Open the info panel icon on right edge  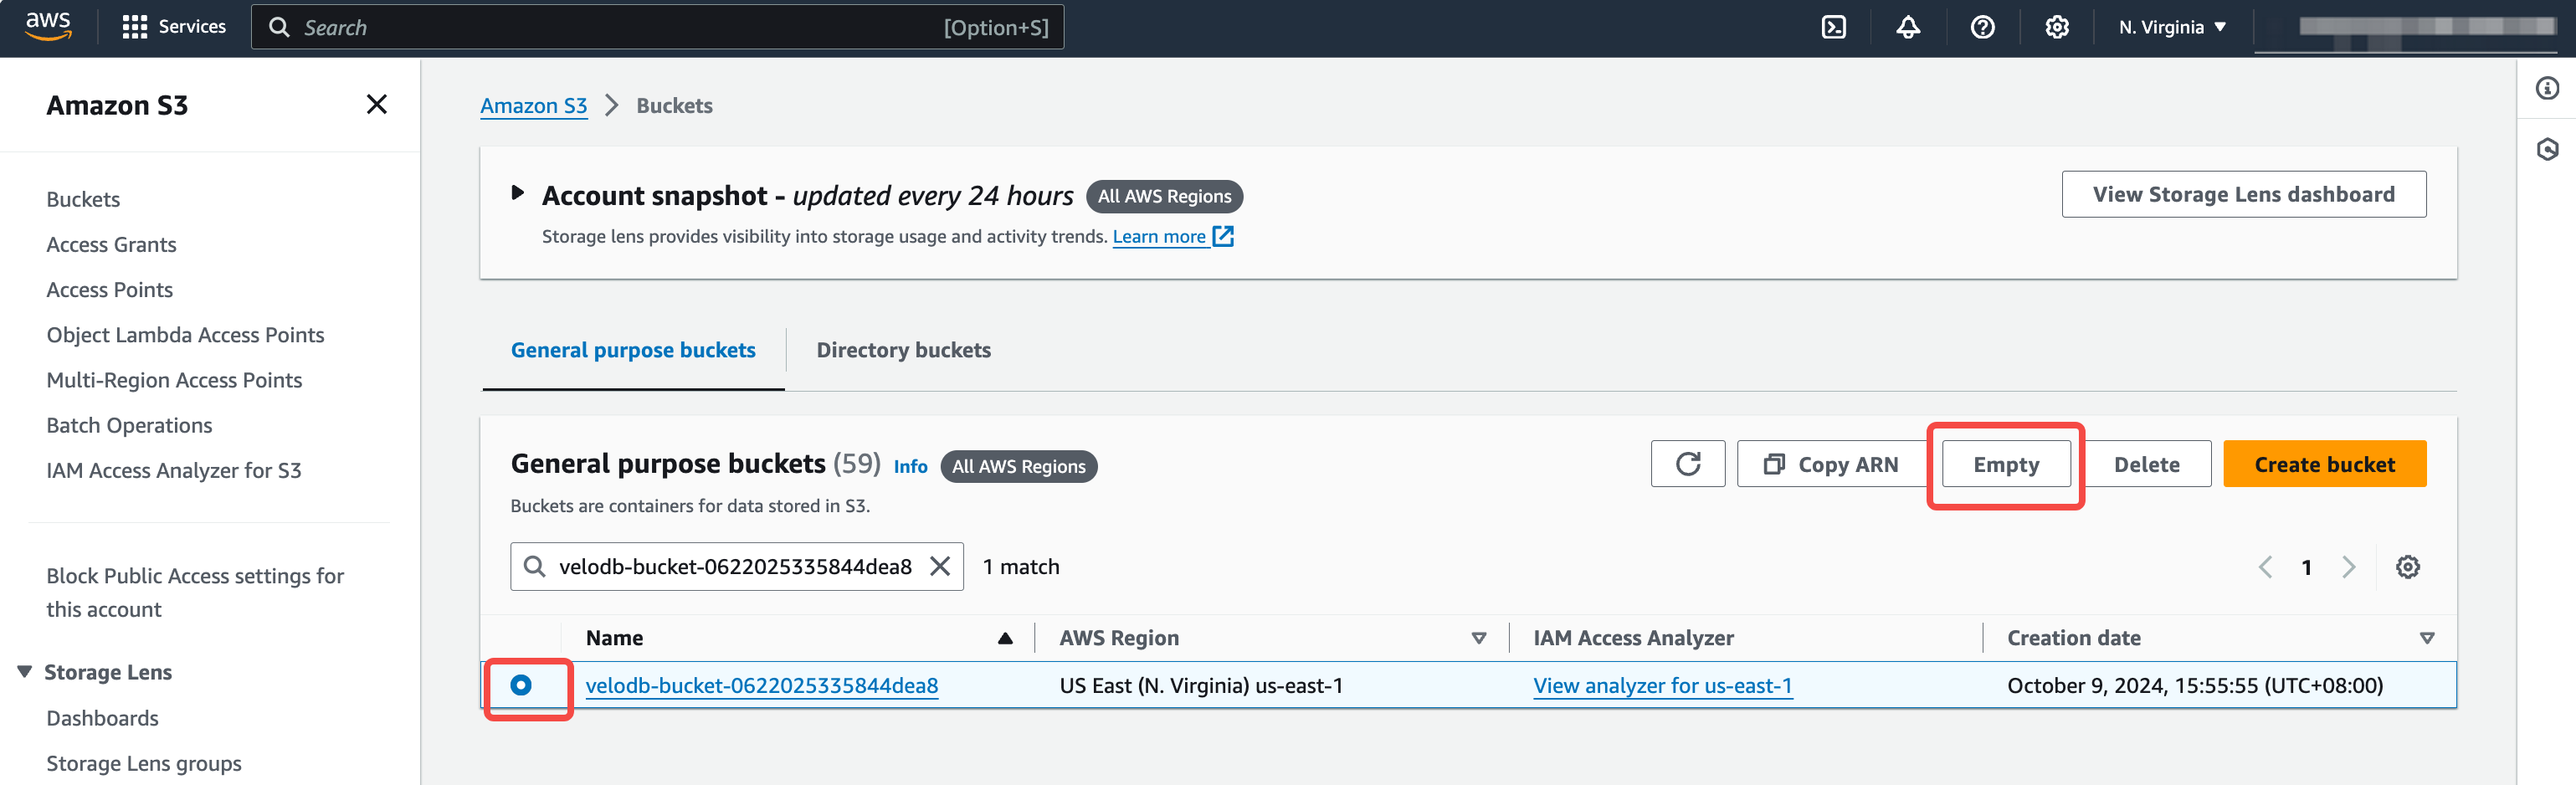(2546, 89)
